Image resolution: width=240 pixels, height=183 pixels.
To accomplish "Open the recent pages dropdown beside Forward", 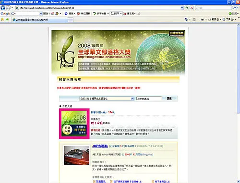I will [12, 8].
